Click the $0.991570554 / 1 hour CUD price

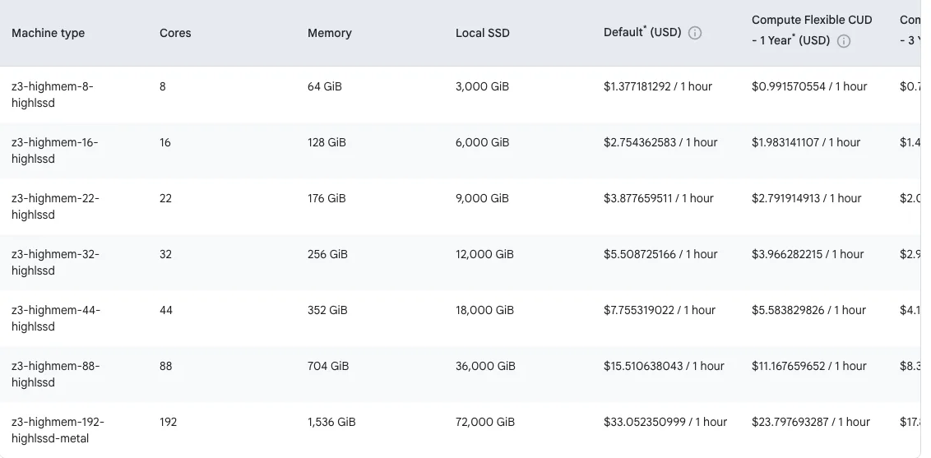pyautogui.click(x=809, y=86)
